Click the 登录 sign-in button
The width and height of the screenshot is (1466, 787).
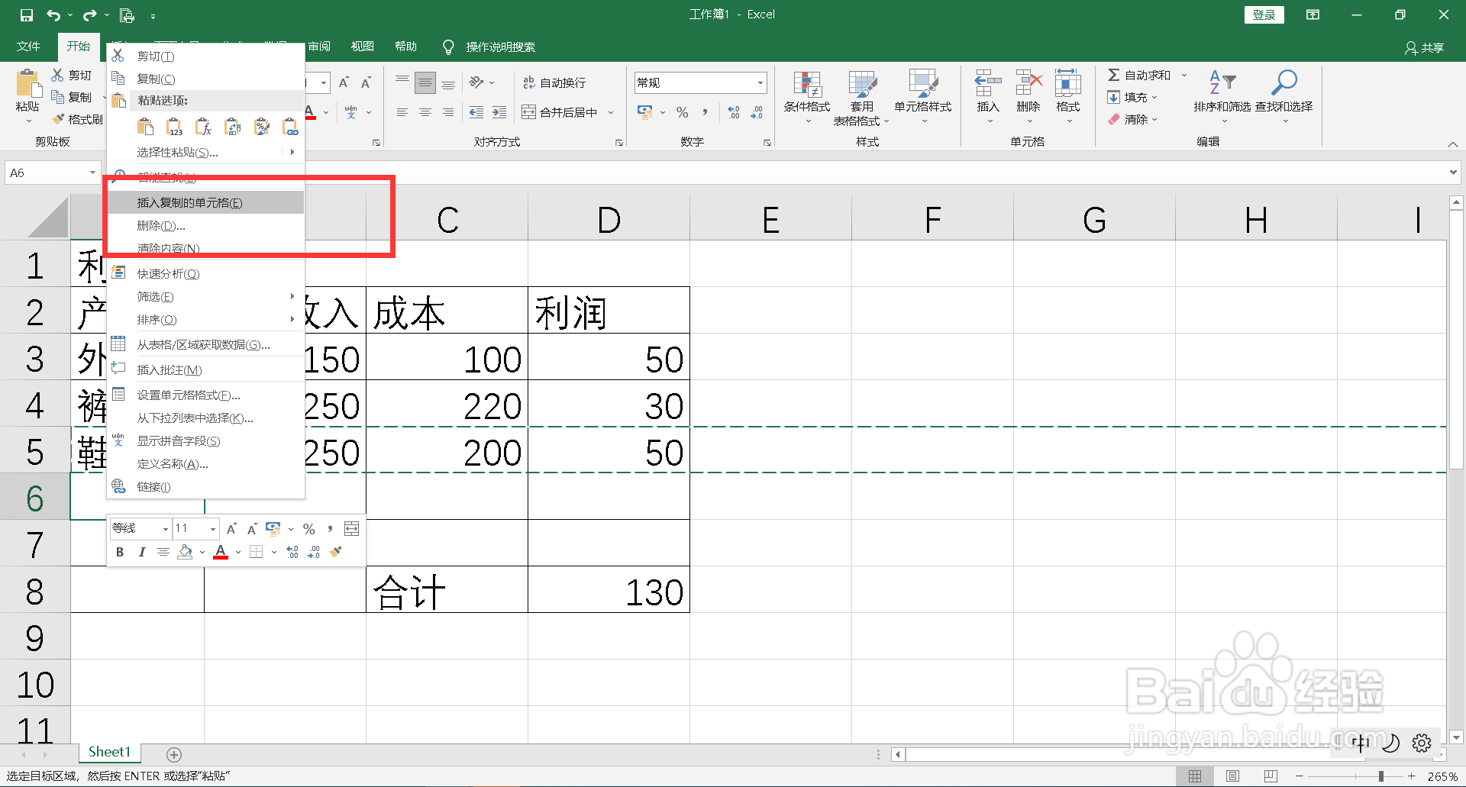1264,15
